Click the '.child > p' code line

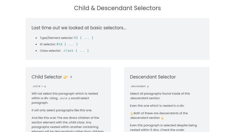(39, 86)
